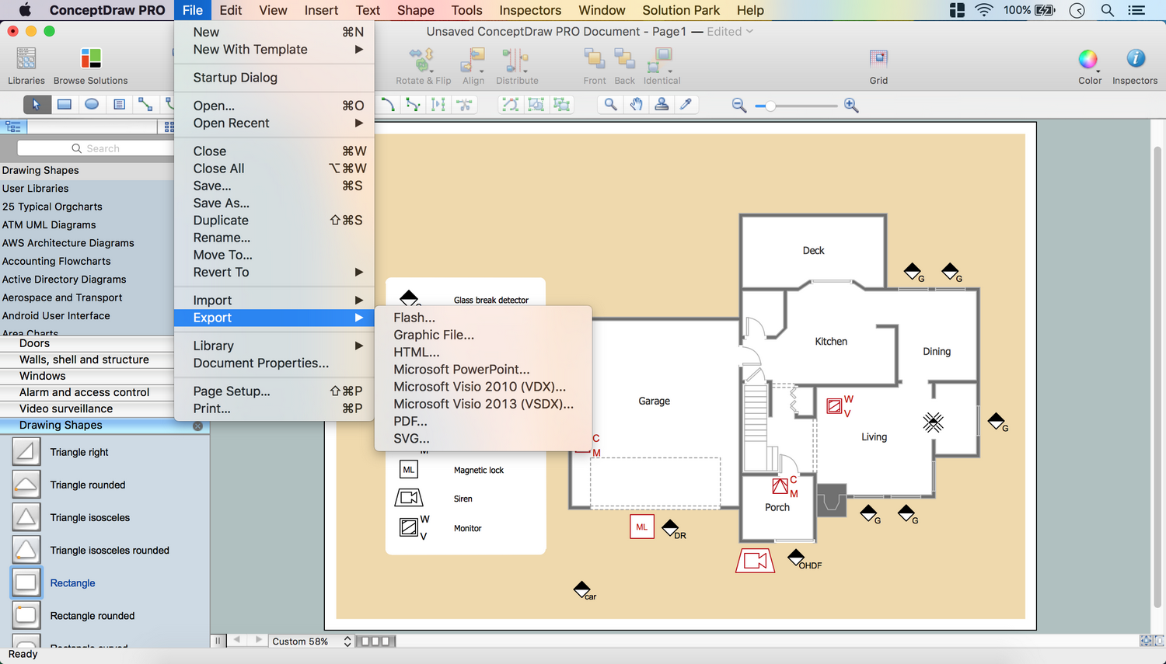The height and width of the screenshot is (664, 1166).
Task: Select the hand pan tool
Action: point(636,105)
